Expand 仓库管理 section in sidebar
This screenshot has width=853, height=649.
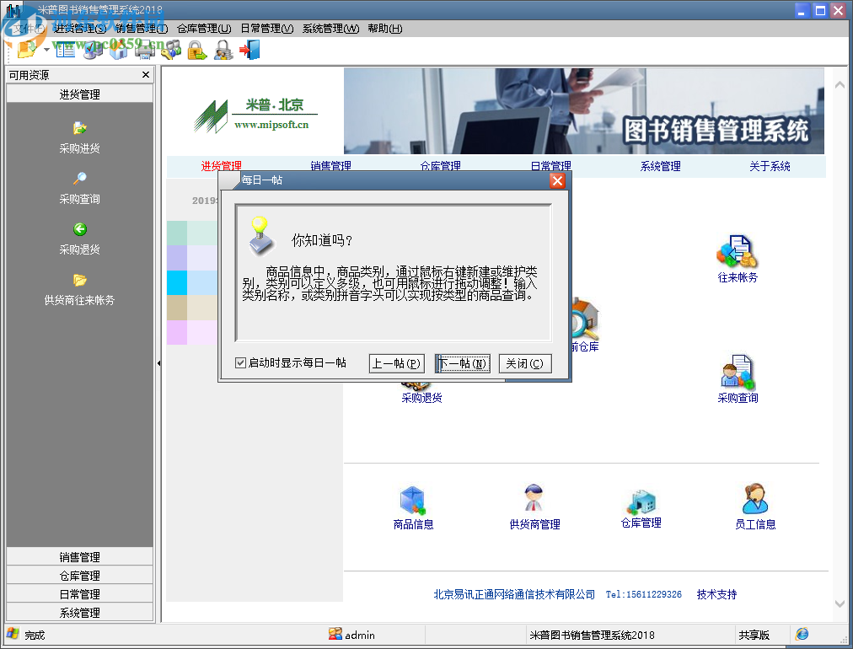click(80, 576)
